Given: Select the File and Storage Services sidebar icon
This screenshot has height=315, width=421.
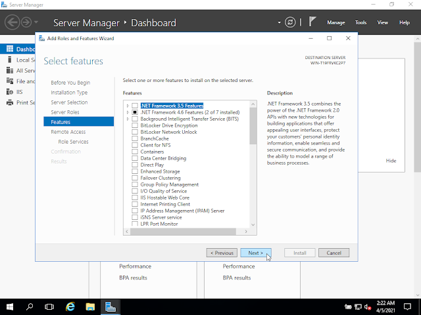Looking at the screenshot, I should [x=10, y=81].
